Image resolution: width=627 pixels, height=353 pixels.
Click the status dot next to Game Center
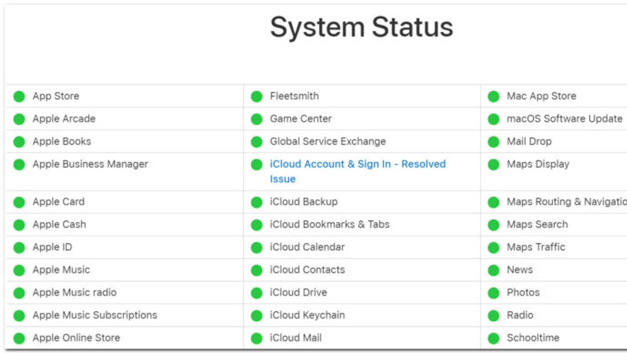tap(257, 119)
